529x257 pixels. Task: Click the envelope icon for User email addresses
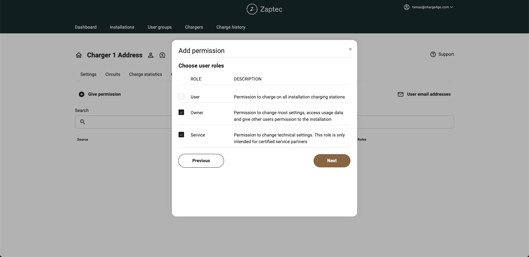401,94
